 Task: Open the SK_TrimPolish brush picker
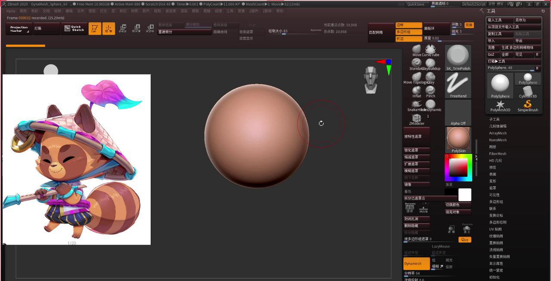(458, 57)
